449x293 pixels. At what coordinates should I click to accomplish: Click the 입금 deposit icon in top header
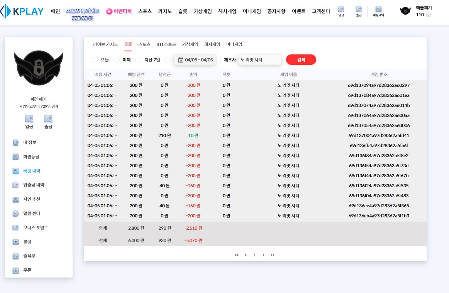click(x=341, y=11)
